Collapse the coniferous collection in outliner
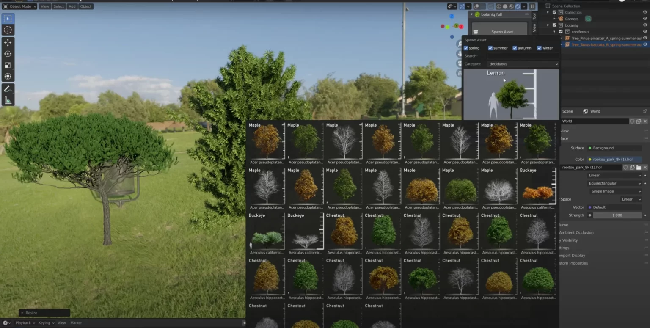 pos(554,32)
